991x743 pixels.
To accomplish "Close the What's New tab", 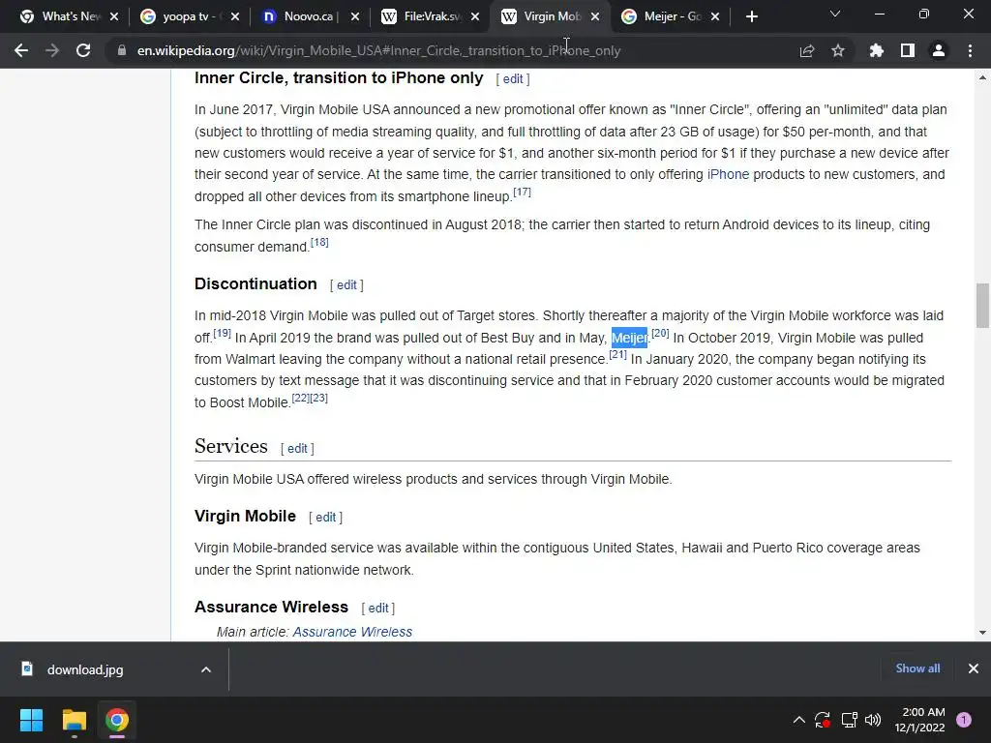I will point(114,17).
